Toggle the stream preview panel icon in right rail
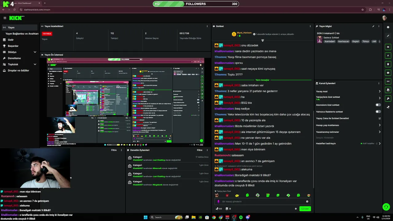The image size is (393, 221). point(388,47)
